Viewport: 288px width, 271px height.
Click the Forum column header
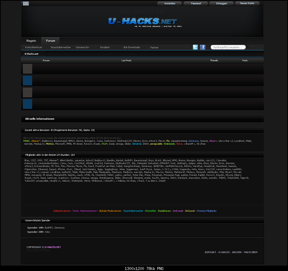pyautogui.click(x=46, y=60)
